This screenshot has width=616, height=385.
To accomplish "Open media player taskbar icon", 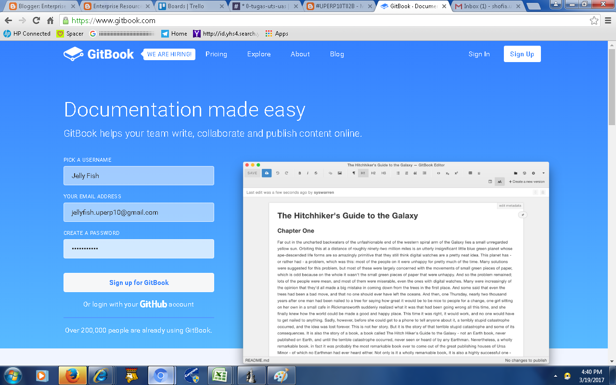I will click(x=43, y=375).
